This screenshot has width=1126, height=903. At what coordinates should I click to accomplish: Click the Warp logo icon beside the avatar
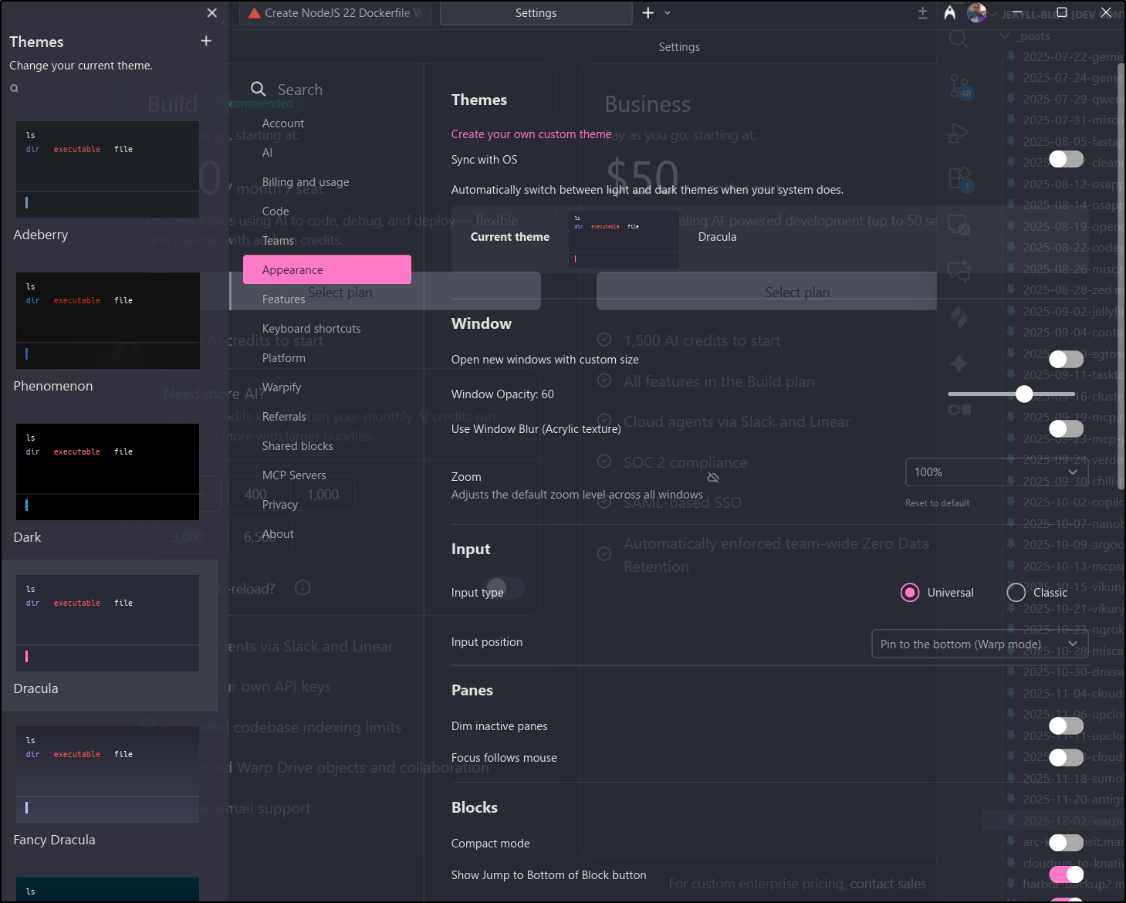coord(950,13)
